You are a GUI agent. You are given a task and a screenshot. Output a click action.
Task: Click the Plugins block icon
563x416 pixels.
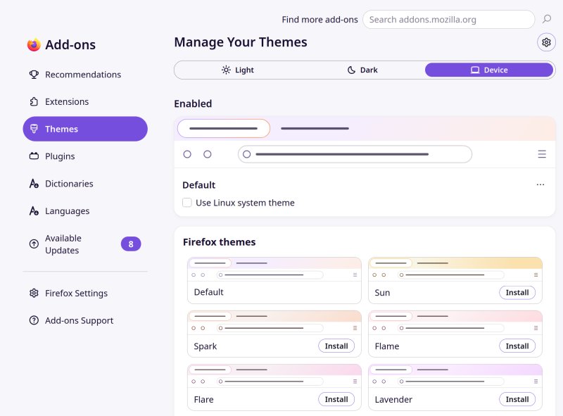pos(34,156)
